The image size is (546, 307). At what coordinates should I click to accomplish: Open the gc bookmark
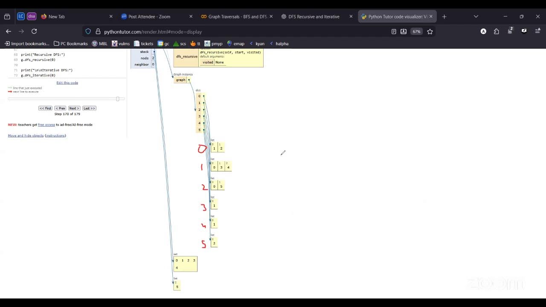[x=163, y=43]
